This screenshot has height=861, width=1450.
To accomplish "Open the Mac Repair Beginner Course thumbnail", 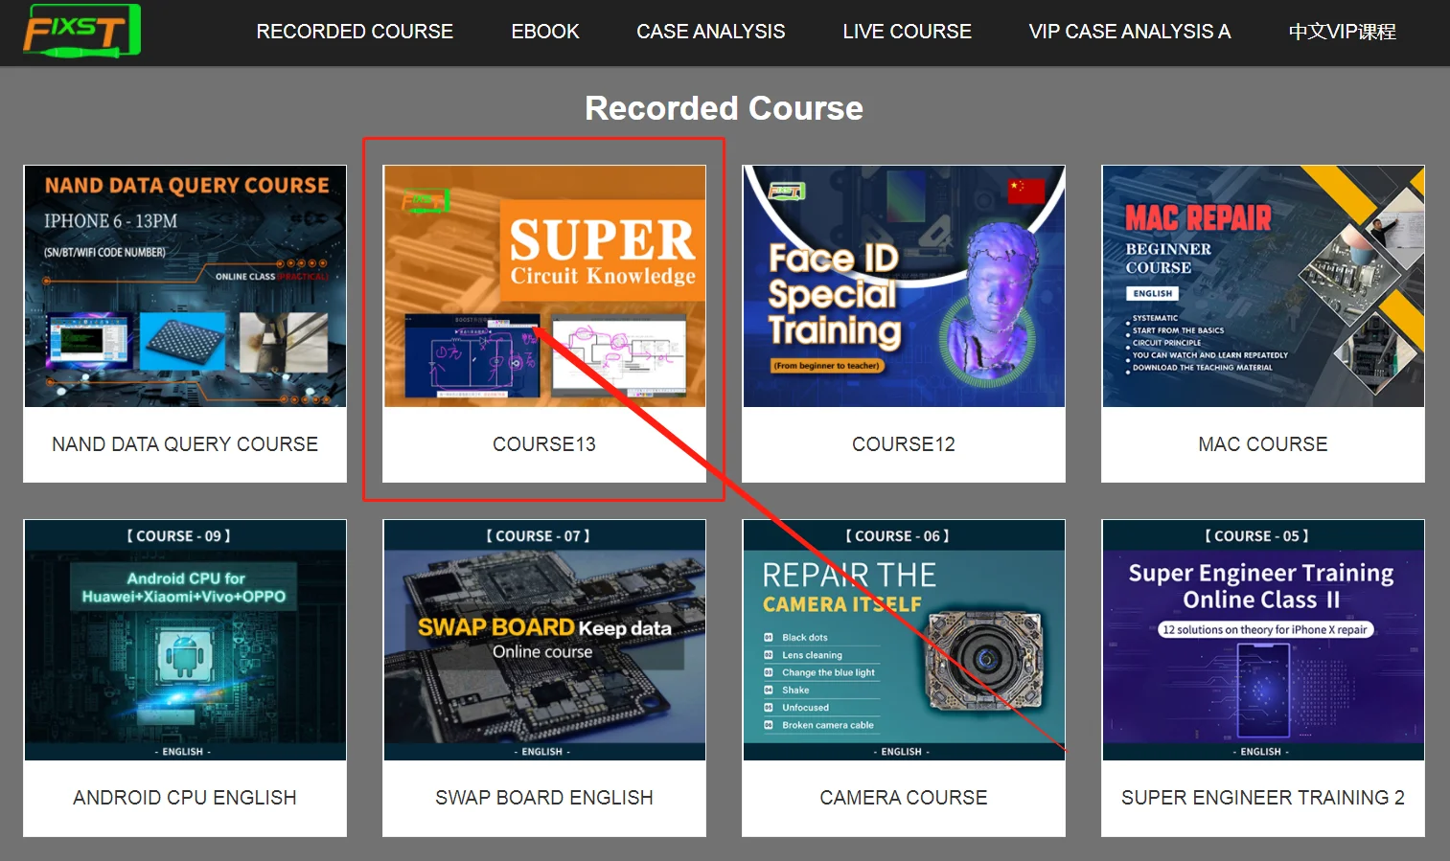I will point(1263,286).
